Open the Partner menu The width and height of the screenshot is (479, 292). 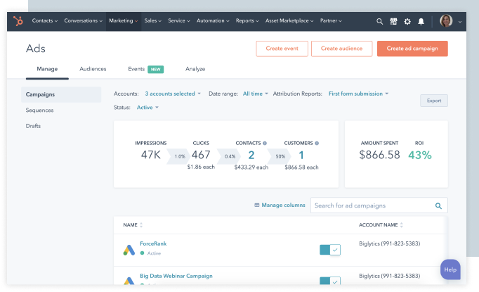point(331,21)
